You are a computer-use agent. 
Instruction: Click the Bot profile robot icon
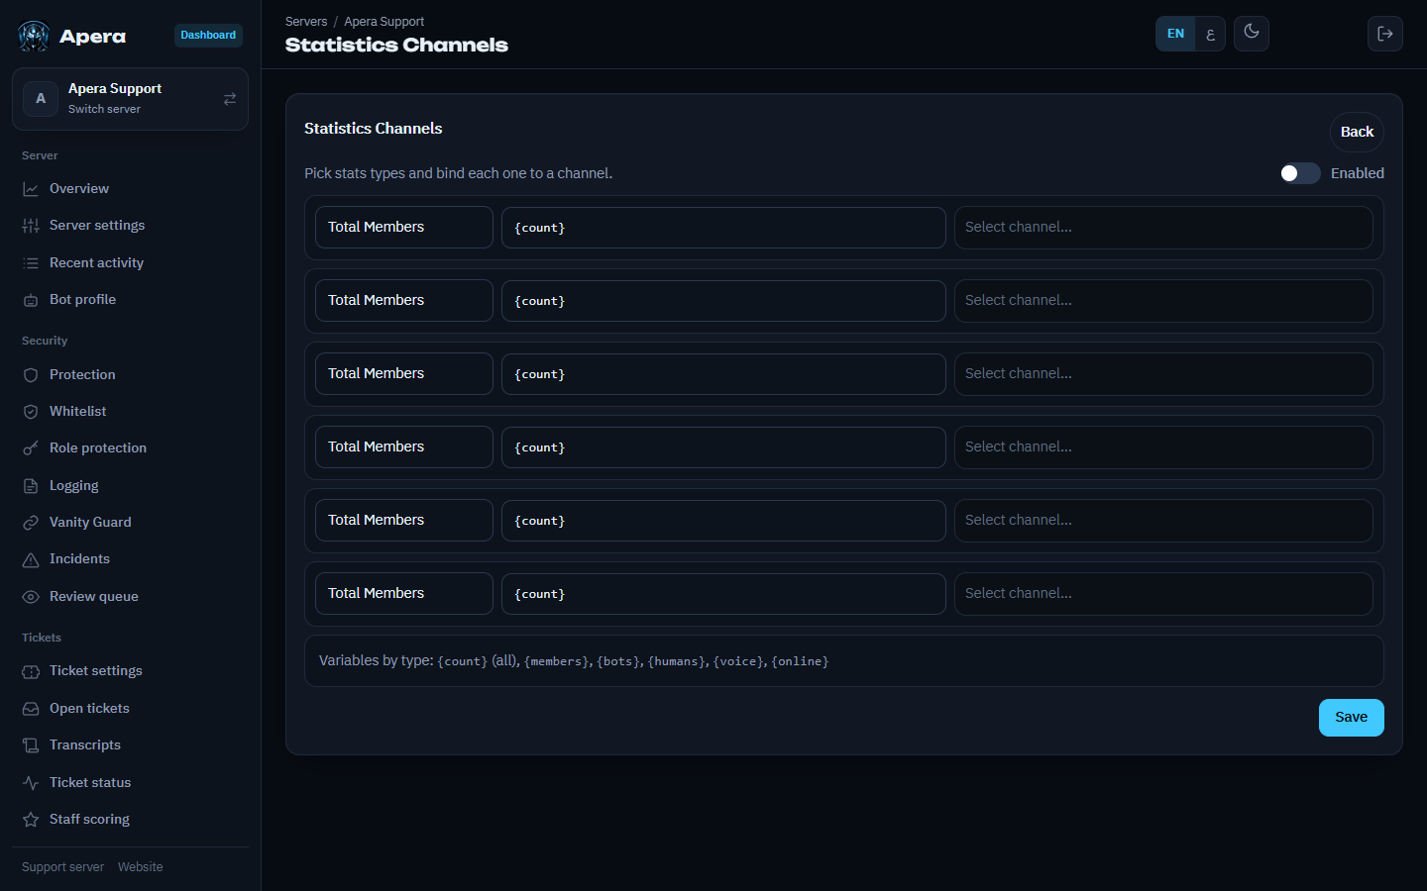click(31, 300)
